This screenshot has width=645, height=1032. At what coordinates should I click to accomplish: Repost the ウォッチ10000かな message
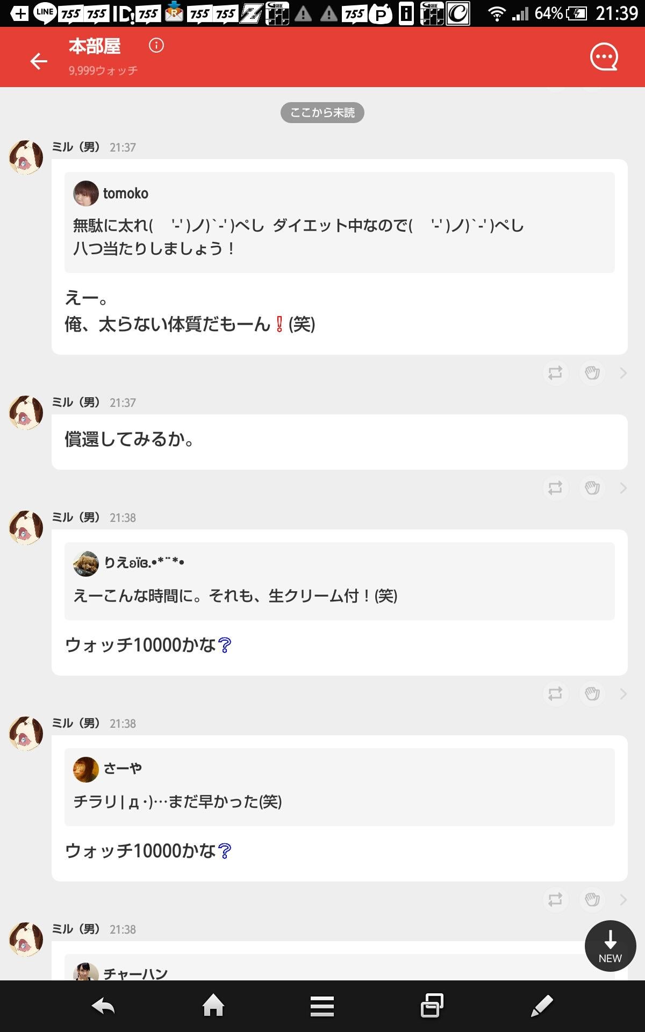coord(555,695)
